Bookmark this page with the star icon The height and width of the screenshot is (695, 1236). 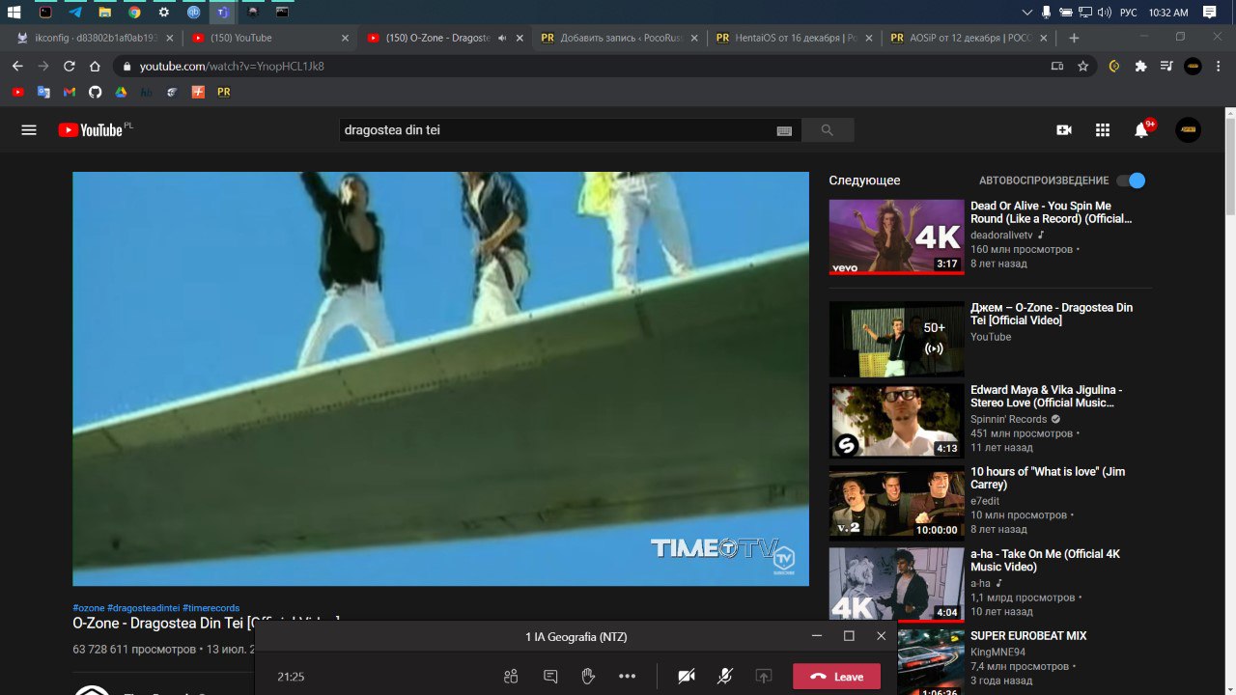tap(1083, 67)
